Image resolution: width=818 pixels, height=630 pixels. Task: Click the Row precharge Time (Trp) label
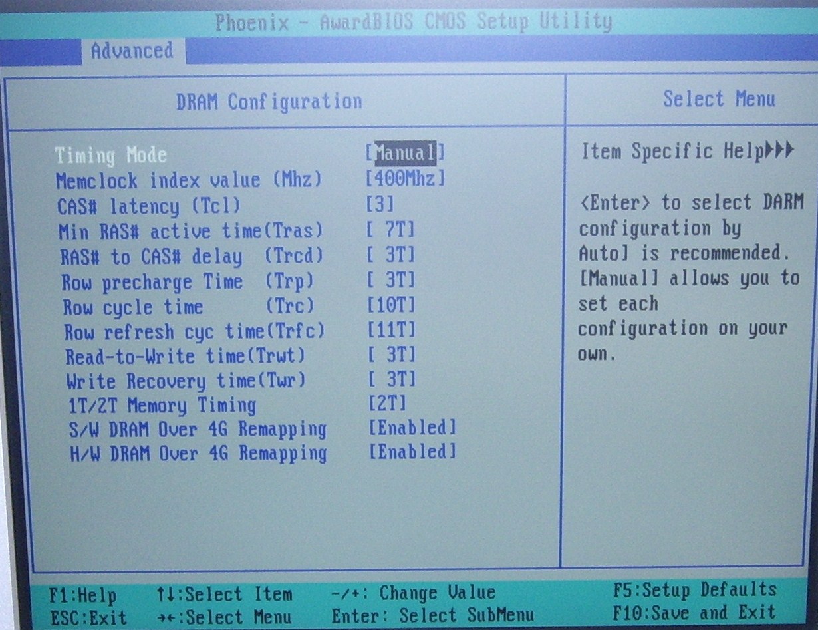coord(188,282)
